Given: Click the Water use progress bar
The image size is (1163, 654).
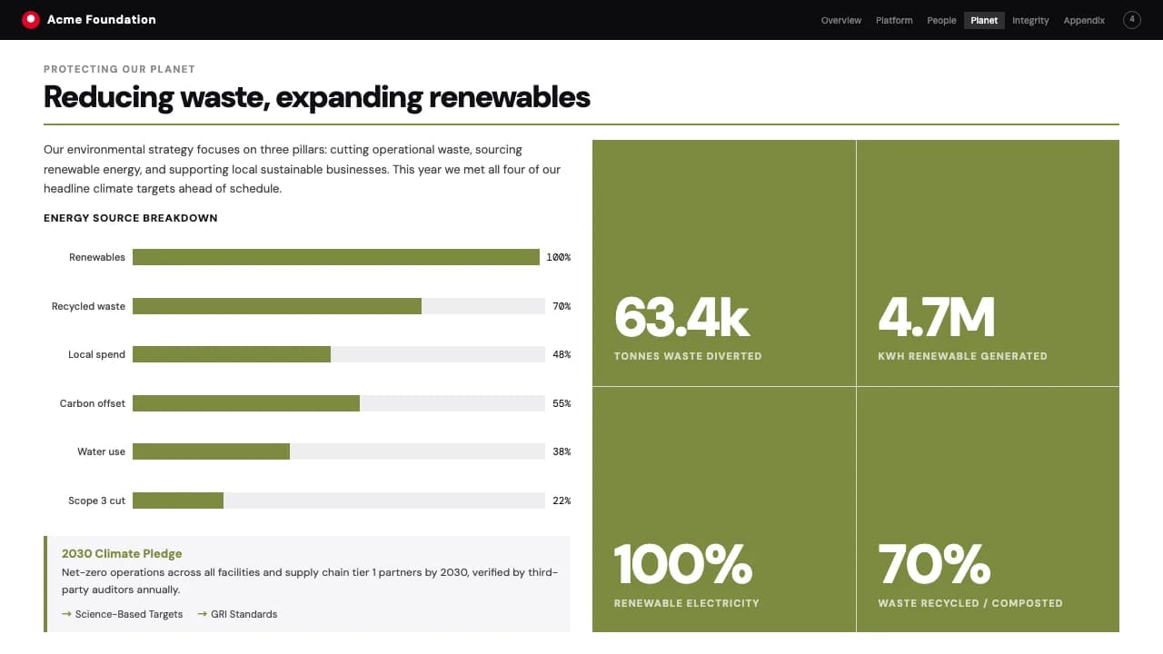Looking at the screenshot, I should (338, 451).
